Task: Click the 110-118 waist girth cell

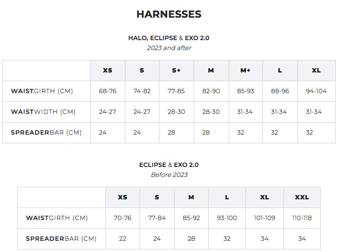Action: [x=302, y=218]
